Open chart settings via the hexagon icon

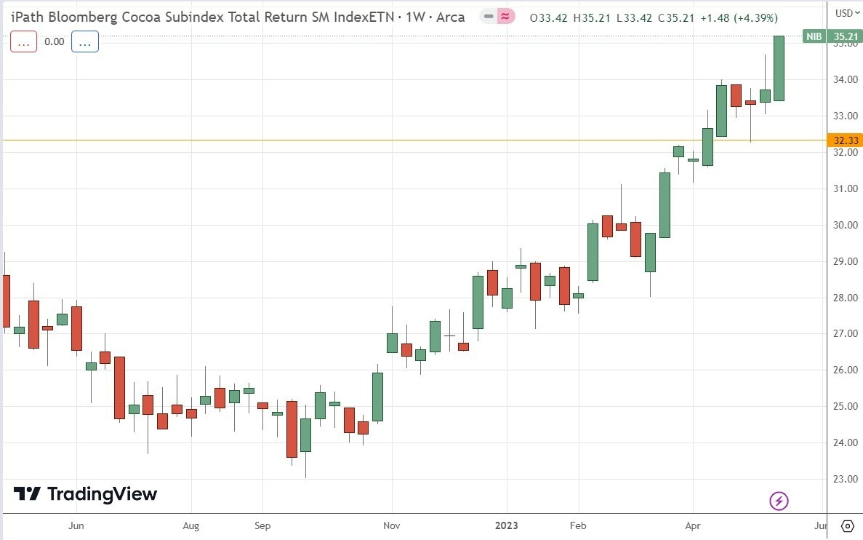(847, 525)
